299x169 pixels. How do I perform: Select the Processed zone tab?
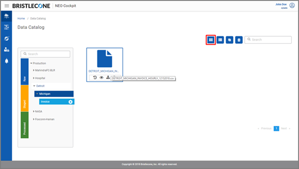[x=25, y=125]
